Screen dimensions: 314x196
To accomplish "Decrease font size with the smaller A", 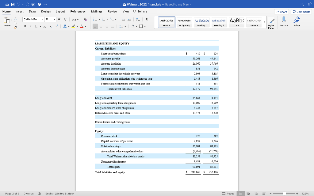I will pyautogui.click(x=65, y=19).
